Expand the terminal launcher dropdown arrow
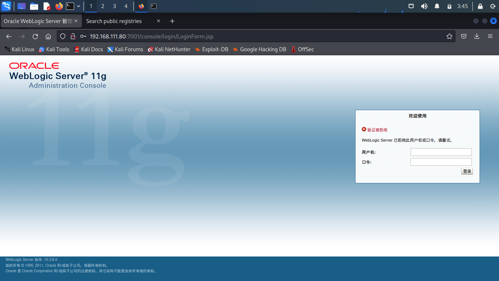 [79, 6]
